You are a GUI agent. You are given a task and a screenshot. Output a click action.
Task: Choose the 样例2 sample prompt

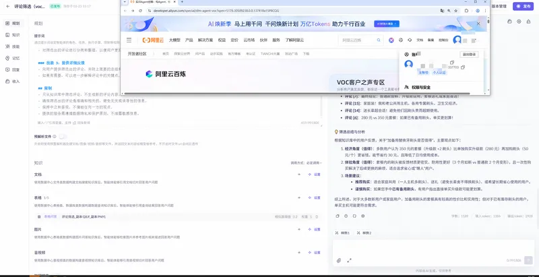click(x=364, y=233)
